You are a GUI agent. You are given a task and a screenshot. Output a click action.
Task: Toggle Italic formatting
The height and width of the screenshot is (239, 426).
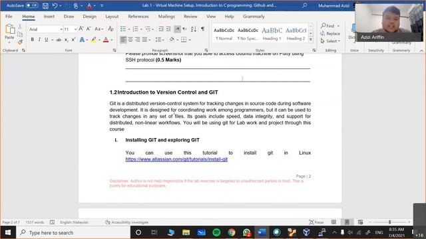[39, 40]
